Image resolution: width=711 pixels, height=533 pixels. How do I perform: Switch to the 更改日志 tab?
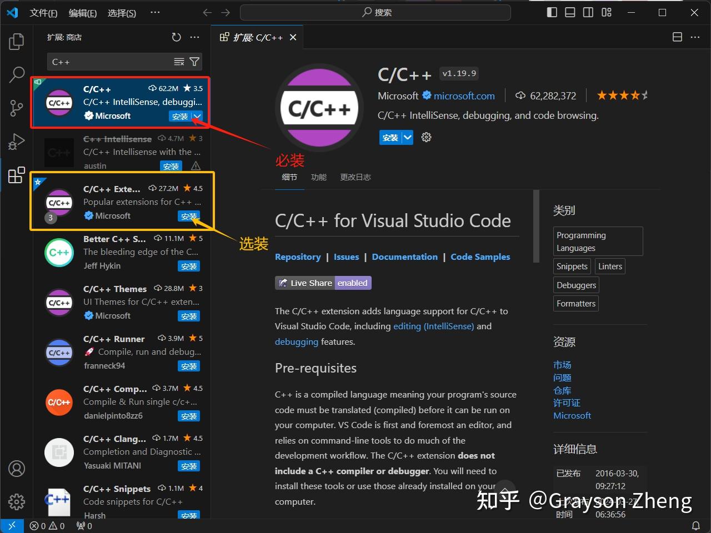(355, 177)
